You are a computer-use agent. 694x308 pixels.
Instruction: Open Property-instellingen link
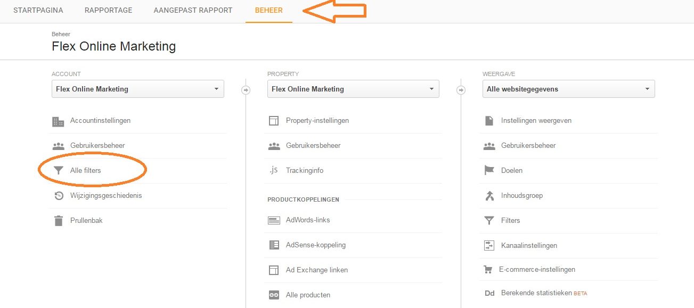[317, 121]
